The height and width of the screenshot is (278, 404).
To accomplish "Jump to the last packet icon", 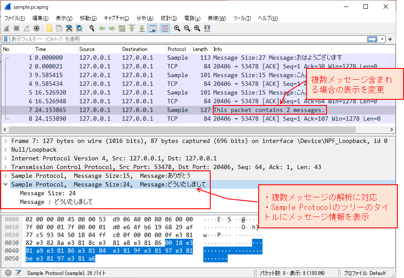I will tap(142, 28).
